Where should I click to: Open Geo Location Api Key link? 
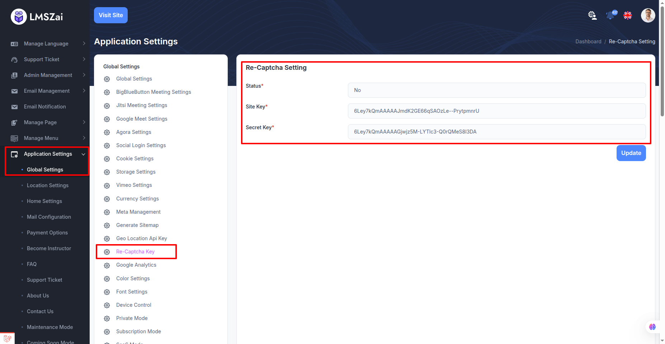142,238
